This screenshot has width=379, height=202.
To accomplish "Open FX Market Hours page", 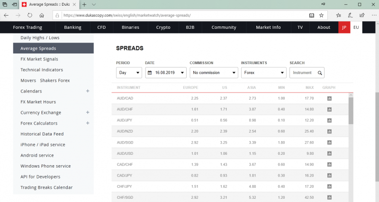I will (x=38, y=102).
